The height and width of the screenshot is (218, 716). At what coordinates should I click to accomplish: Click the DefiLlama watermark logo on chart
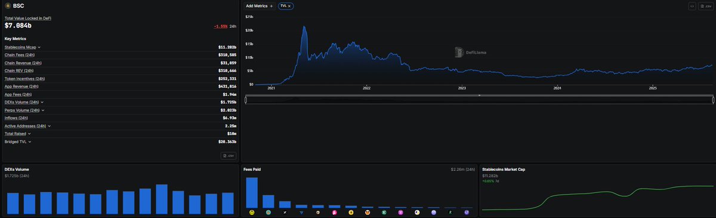point(471,53)
